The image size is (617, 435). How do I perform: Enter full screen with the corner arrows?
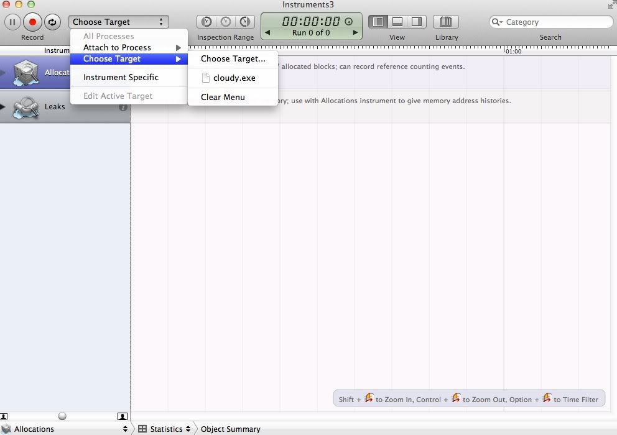tap(611, 5)
